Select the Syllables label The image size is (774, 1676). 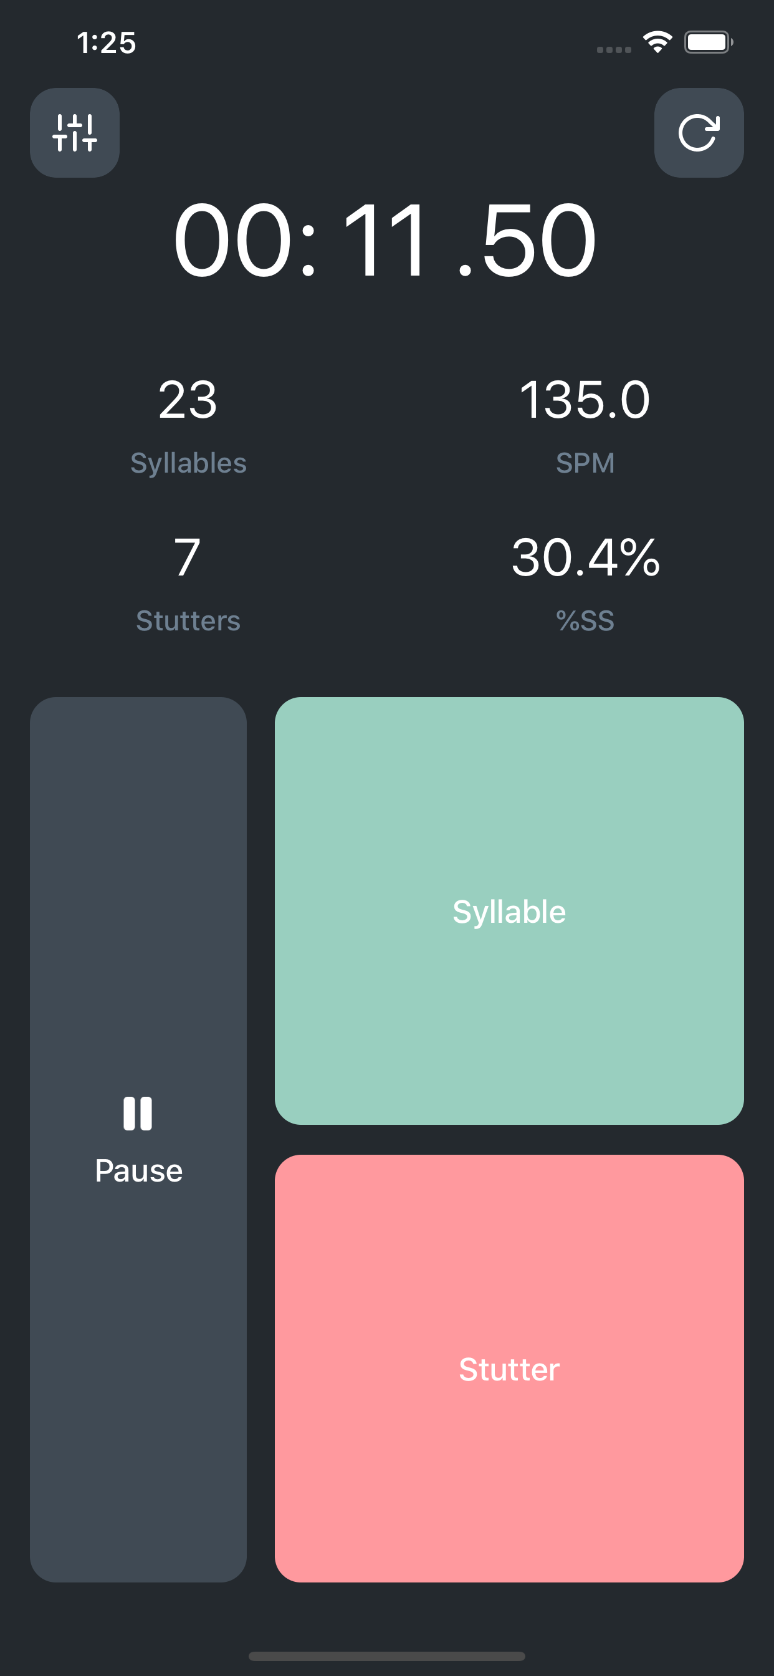[x=188, y=463]
